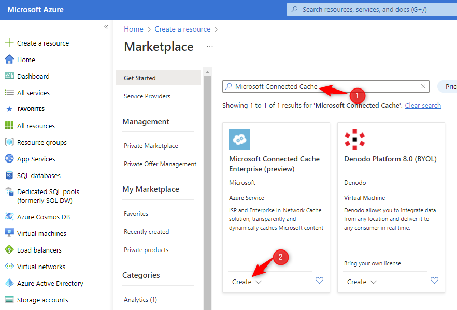Clear the Marketplace search box with X

423,86
